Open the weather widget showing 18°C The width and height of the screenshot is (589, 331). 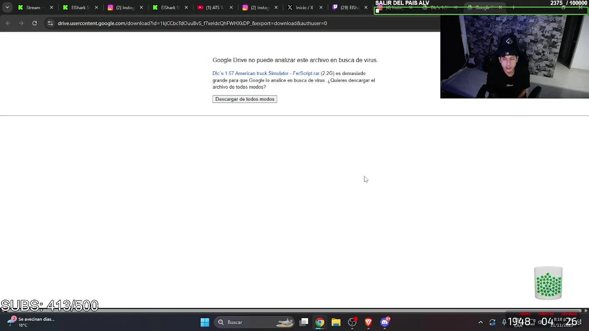coord(31,322)
